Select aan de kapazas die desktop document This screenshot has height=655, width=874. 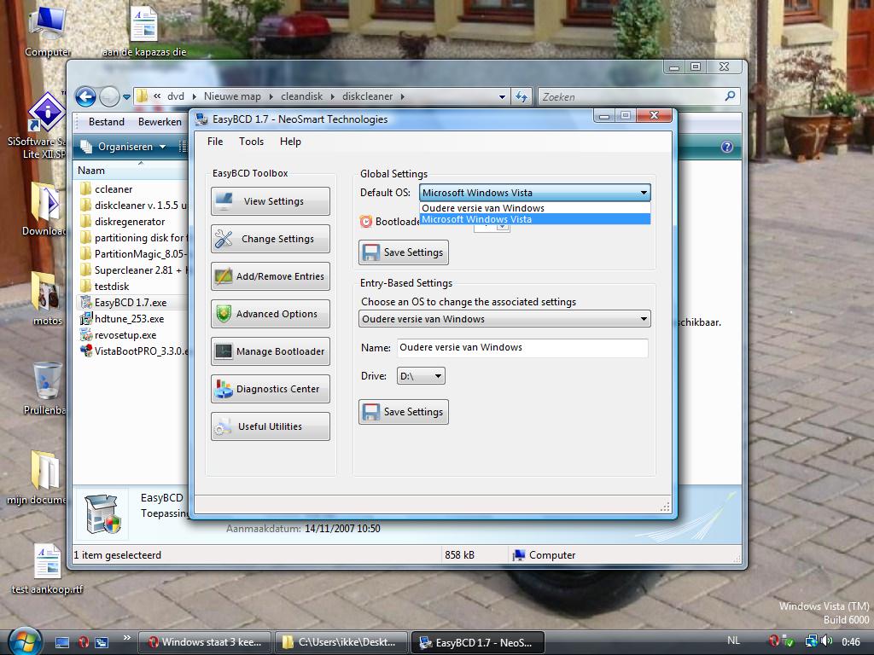tap(143, 30)
